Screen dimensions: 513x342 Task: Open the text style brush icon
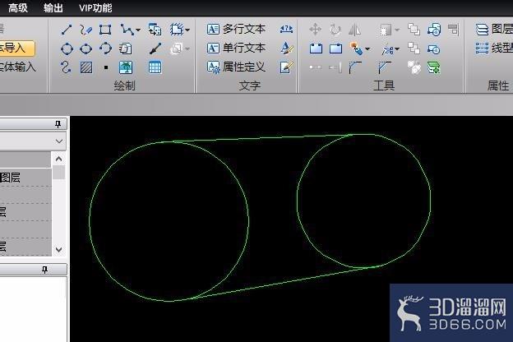coord(287,49)
